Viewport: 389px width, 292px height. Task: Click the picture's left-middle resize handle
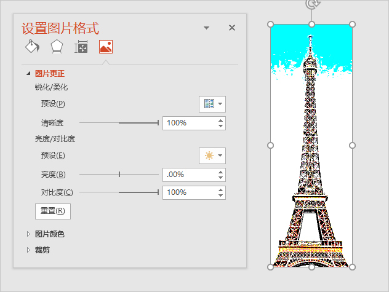click(271, 146)
